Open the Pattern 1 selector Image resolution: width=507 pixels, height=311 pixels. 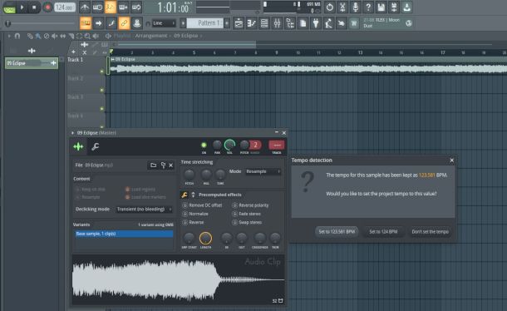(x=205, y=23)
